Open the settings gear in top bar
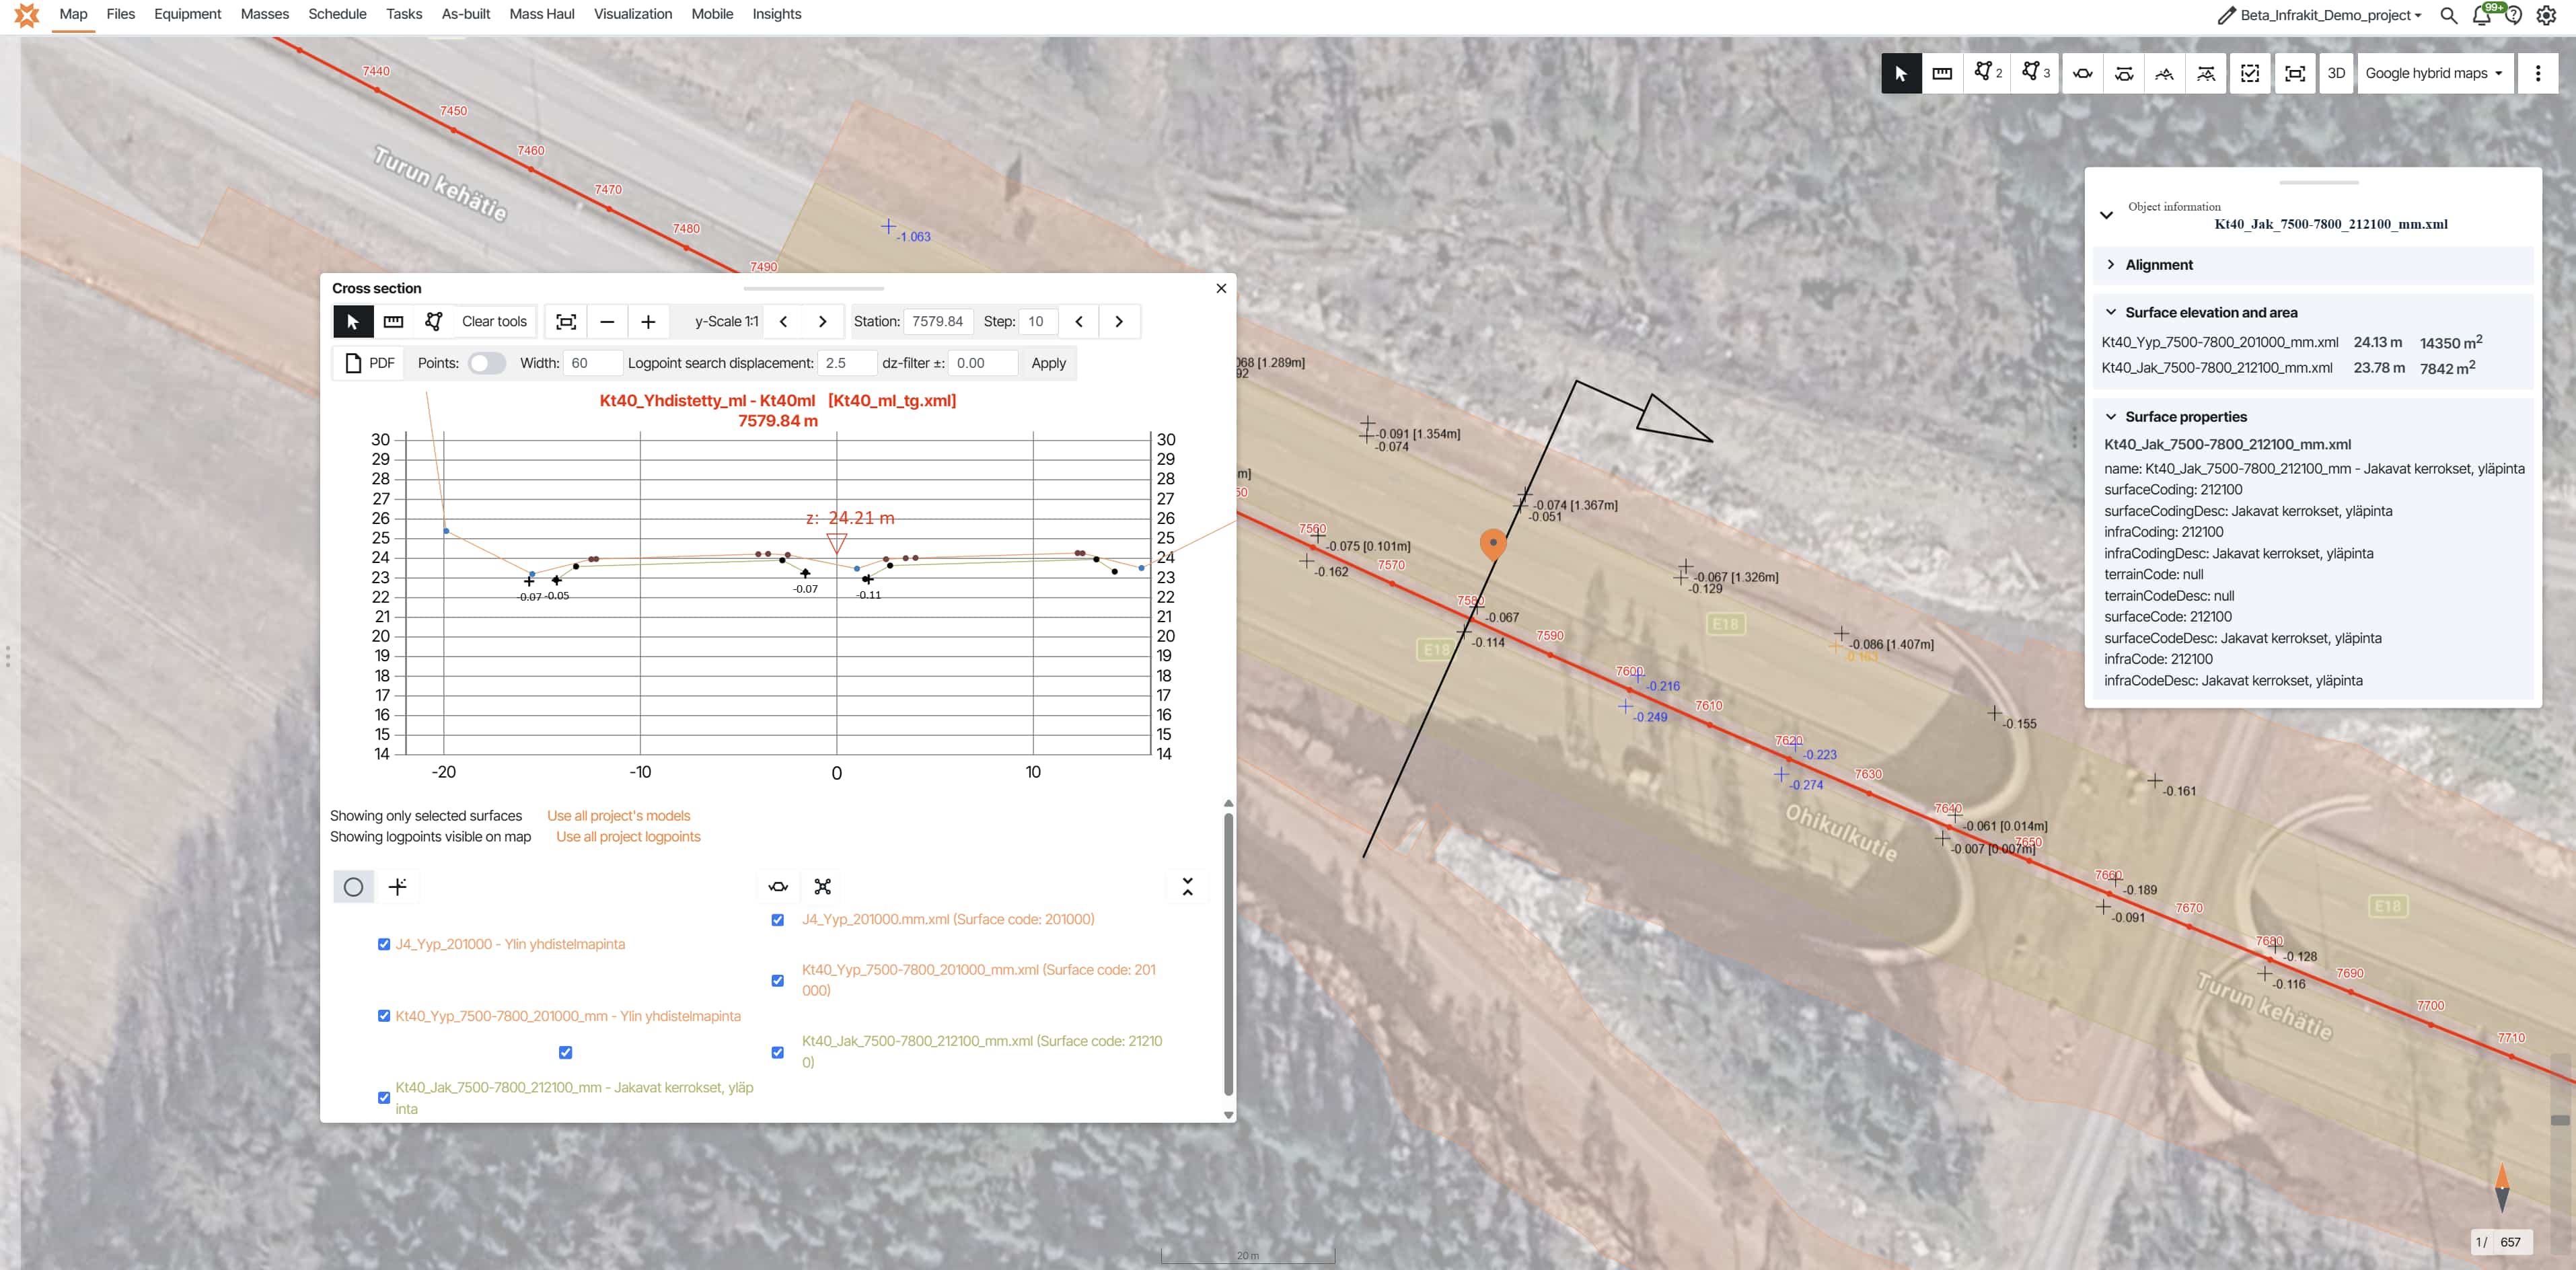This screenshot has width=2576, height=1270. 2546,15
